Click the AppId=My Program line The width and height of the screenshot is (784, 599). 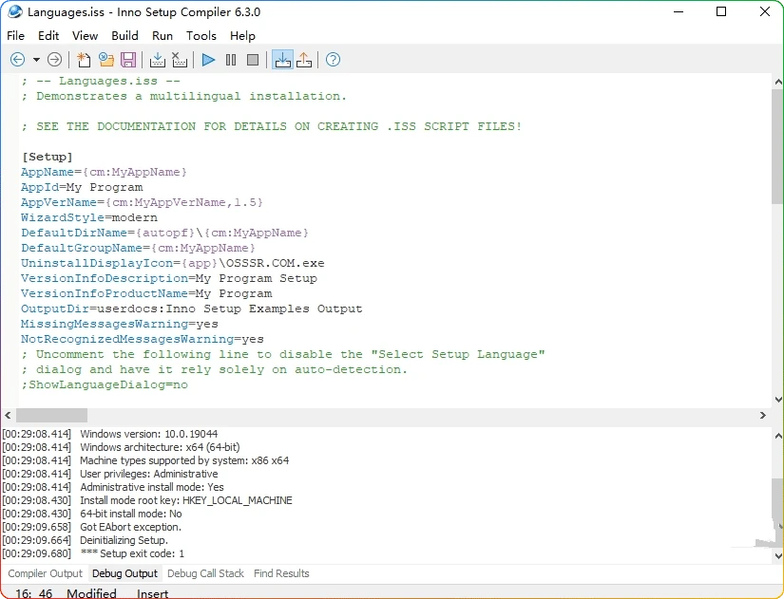pos(82,187)
